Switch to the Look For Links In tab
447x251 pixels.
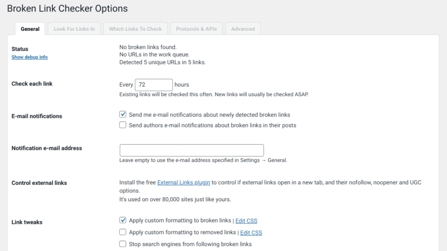click(74, 29)
